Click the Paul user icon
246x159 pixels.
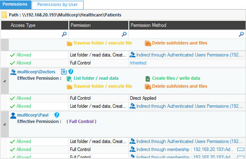pos(13,115)
